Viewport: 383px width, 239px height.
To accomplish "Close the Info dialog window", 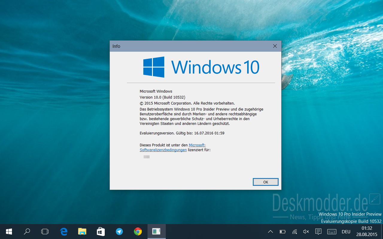I will click(x=275, y=46).
